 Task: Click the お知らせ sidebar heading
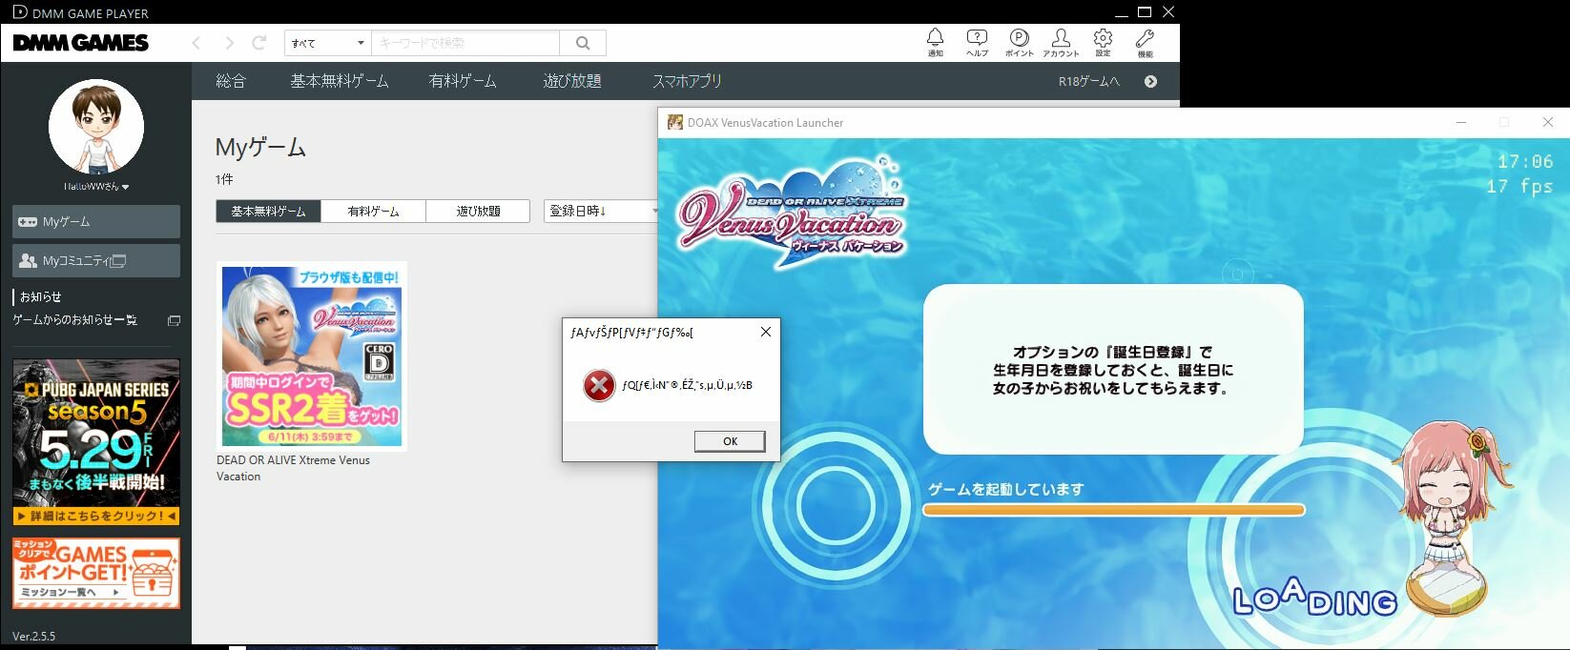click(40, 296)
